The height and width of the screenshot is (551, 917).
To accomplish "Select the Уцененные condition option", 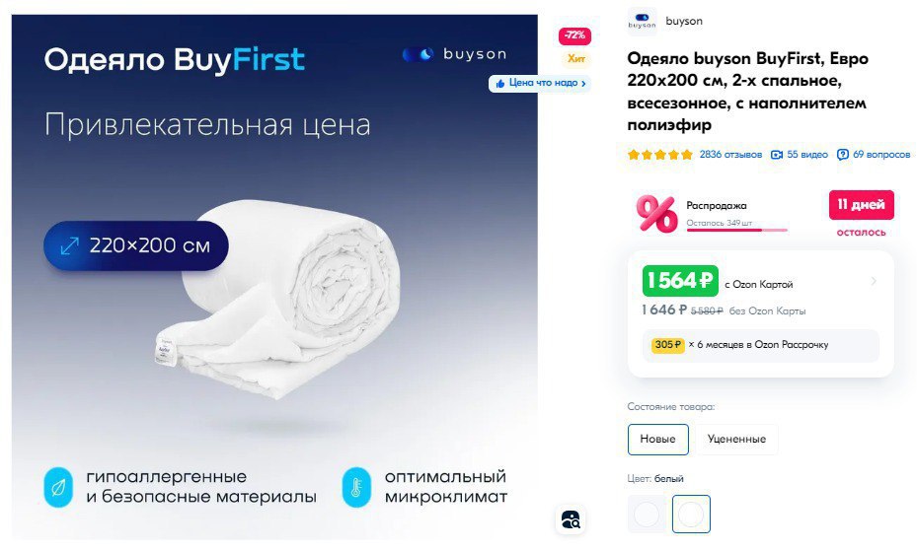I will (736, 439).
